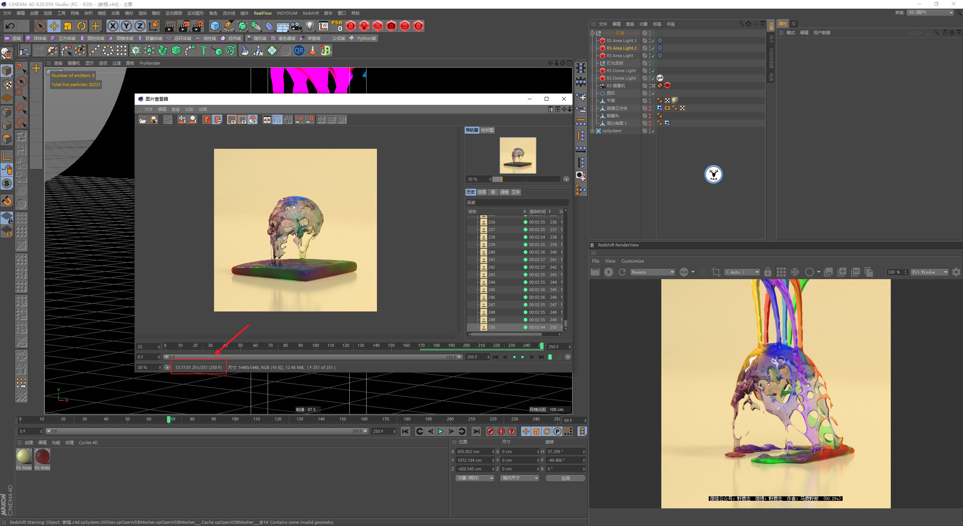Click the crop region icon in RenderView
Viewport: 963px width, 526px height.
pos(716,272)
